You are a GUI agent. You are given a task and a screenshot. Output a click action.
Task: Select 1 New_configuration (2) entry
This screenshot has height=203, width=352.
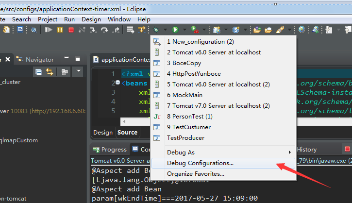[223, 42]
